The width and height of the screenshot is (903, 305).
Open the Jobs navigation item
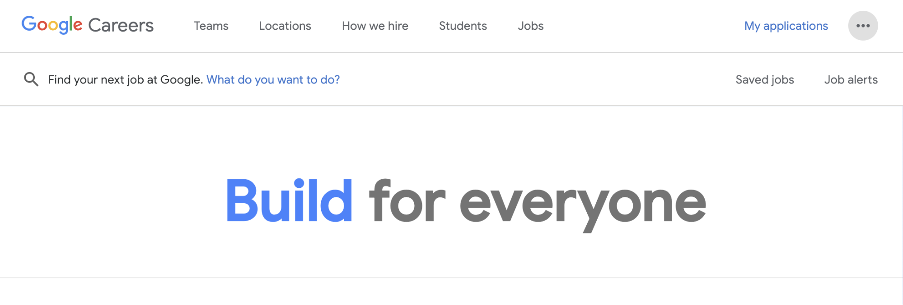[530, 26]
